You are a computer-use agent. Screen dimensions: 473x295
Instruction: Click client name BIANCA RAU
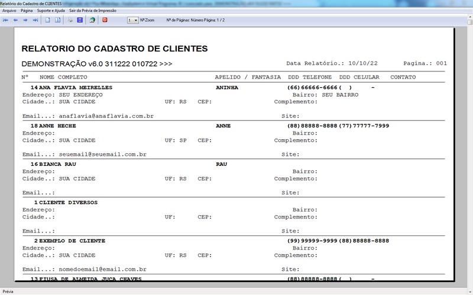pyautogui.click(x=57, y=164)
